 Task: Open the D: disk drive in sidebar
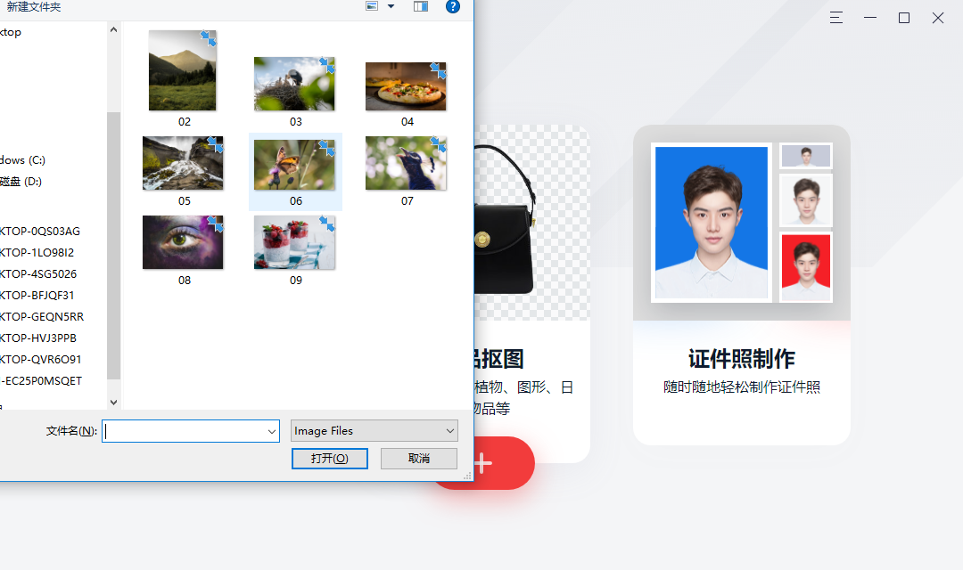click(x=22, y=182)
